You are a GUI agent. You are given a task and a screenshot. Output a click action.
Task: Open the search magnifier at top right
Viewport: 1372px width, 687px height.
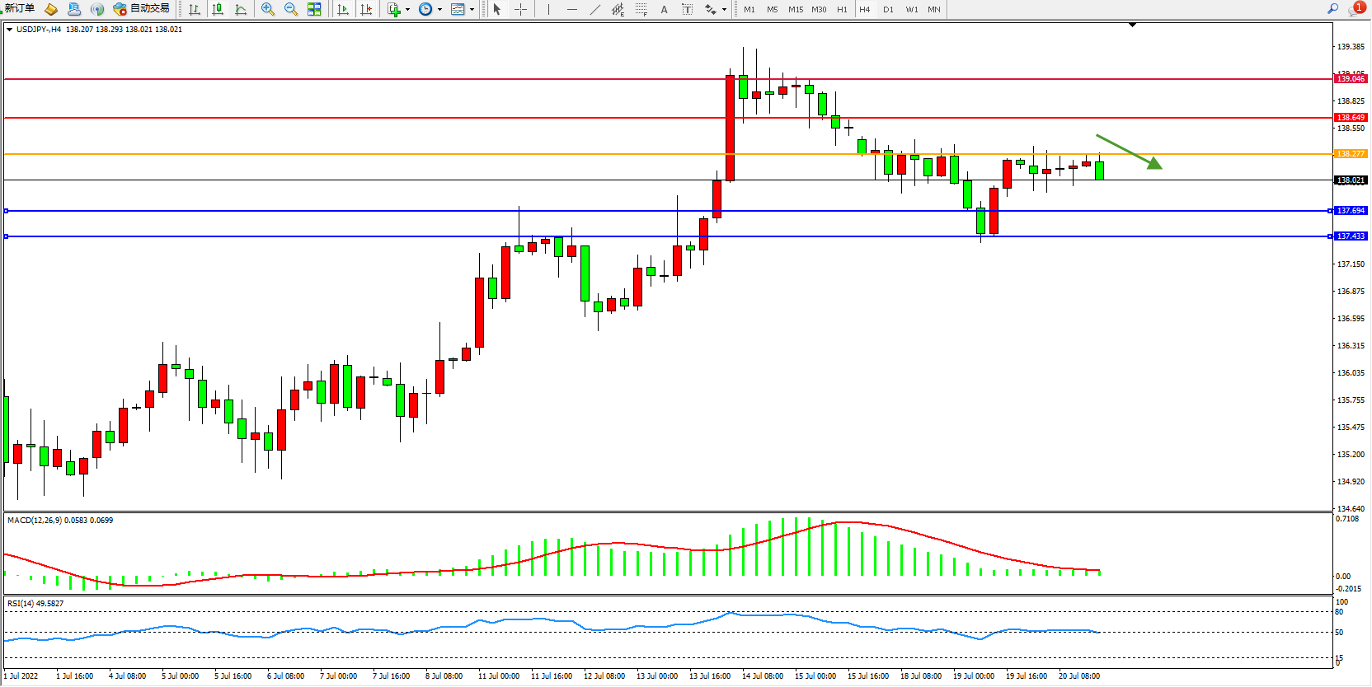pos(1333,8)
